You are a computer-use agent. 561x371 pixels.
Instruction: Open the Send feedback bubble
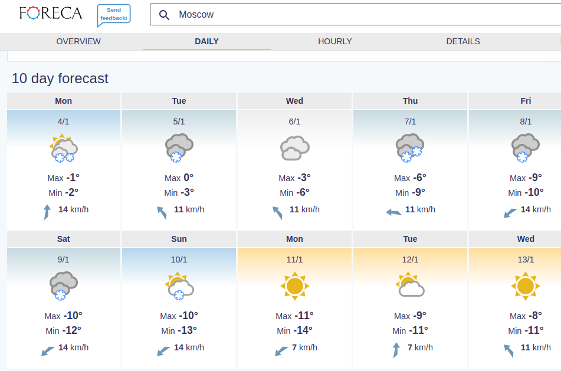click(114, 15)
